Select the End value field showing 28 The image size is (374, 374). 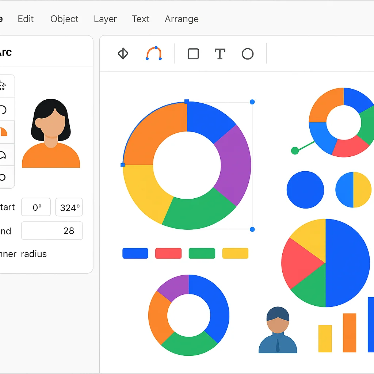pos(52,230)
